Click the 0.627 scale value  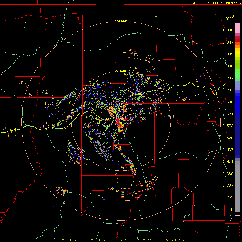tap(228, 114)
